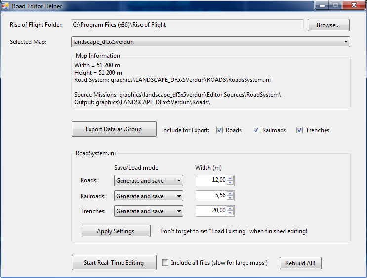Increase Roads width with up arrow
367x278 pixels.
[230, 178]
